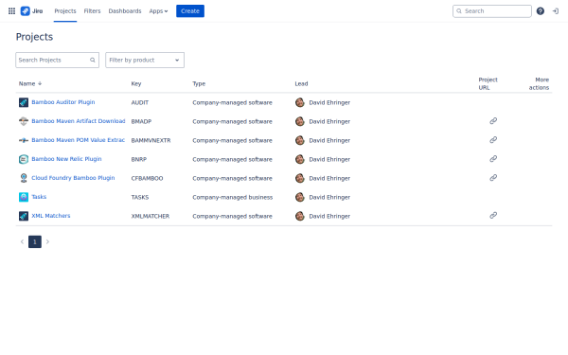
Task: Open the Dashboards menu
Action: click(x=125, y=11)
